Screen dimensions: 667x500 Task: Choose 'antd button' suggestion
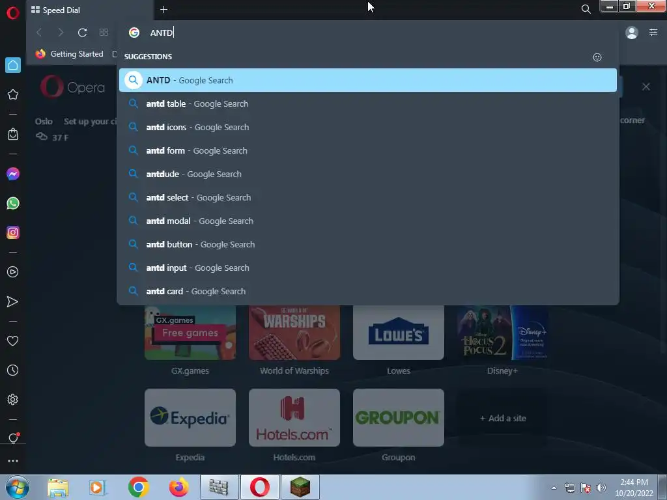(368, 244)
